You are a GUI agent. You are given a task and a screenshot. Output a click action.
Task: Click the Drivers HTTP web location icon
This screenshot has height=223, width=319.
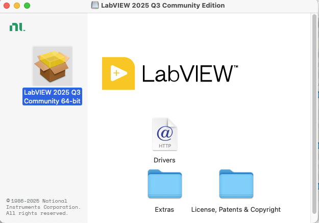164,134
